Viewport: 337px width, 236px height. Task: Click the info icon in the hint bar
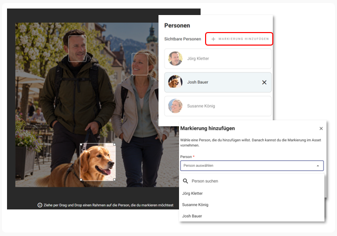[40, 205]
